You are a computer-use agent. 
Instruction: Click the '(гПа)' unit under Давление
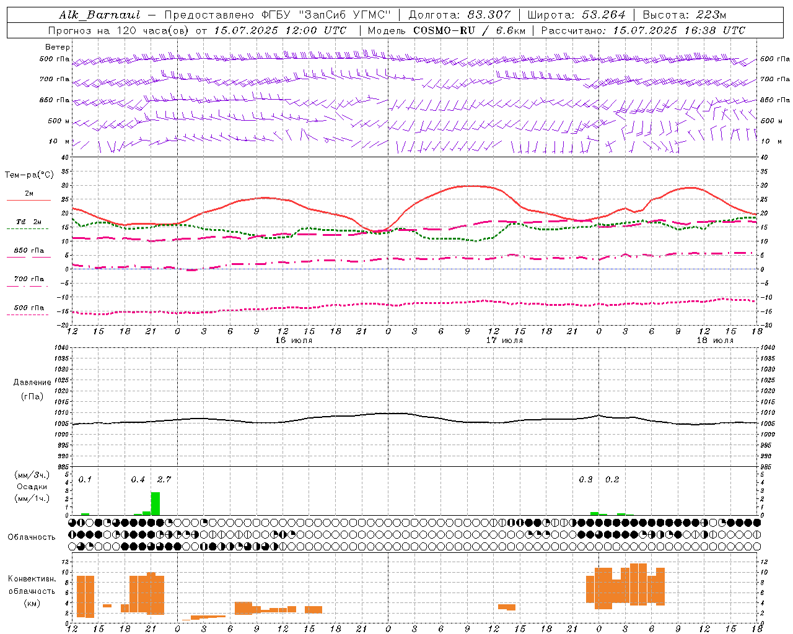point(32,397)
